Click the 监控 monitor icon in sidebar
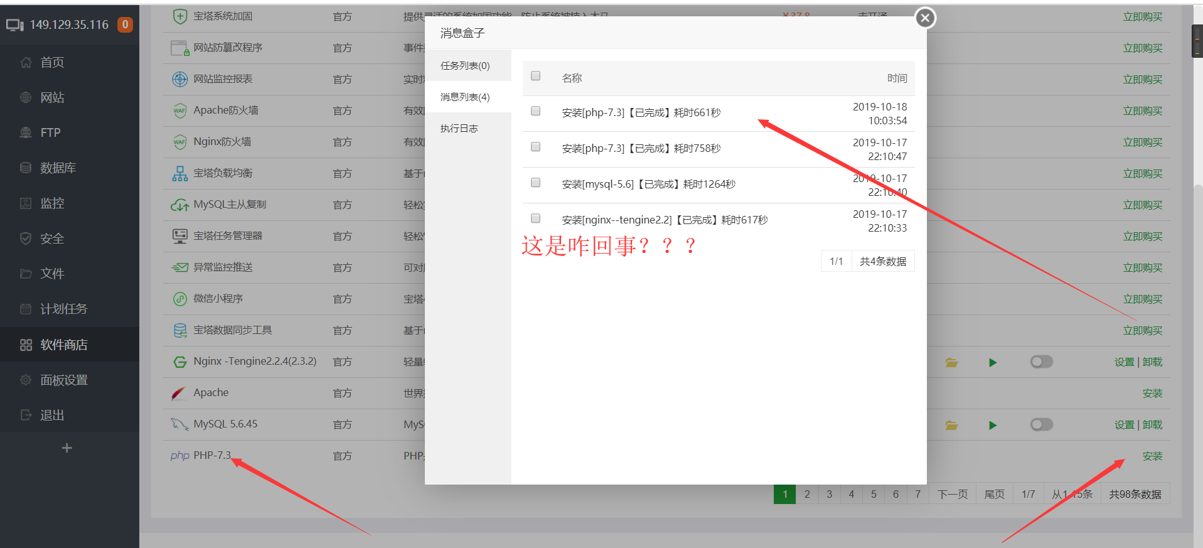Viewport: 1203px width, 548px height. (x=26, y=203)
